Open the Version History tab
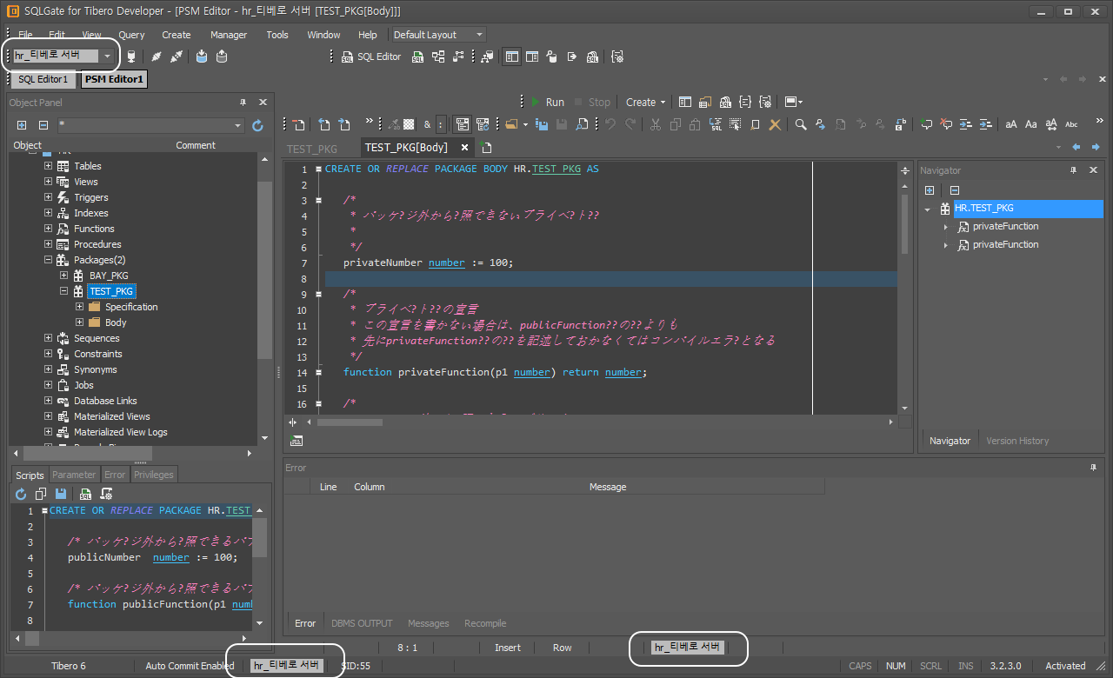 1017,441
